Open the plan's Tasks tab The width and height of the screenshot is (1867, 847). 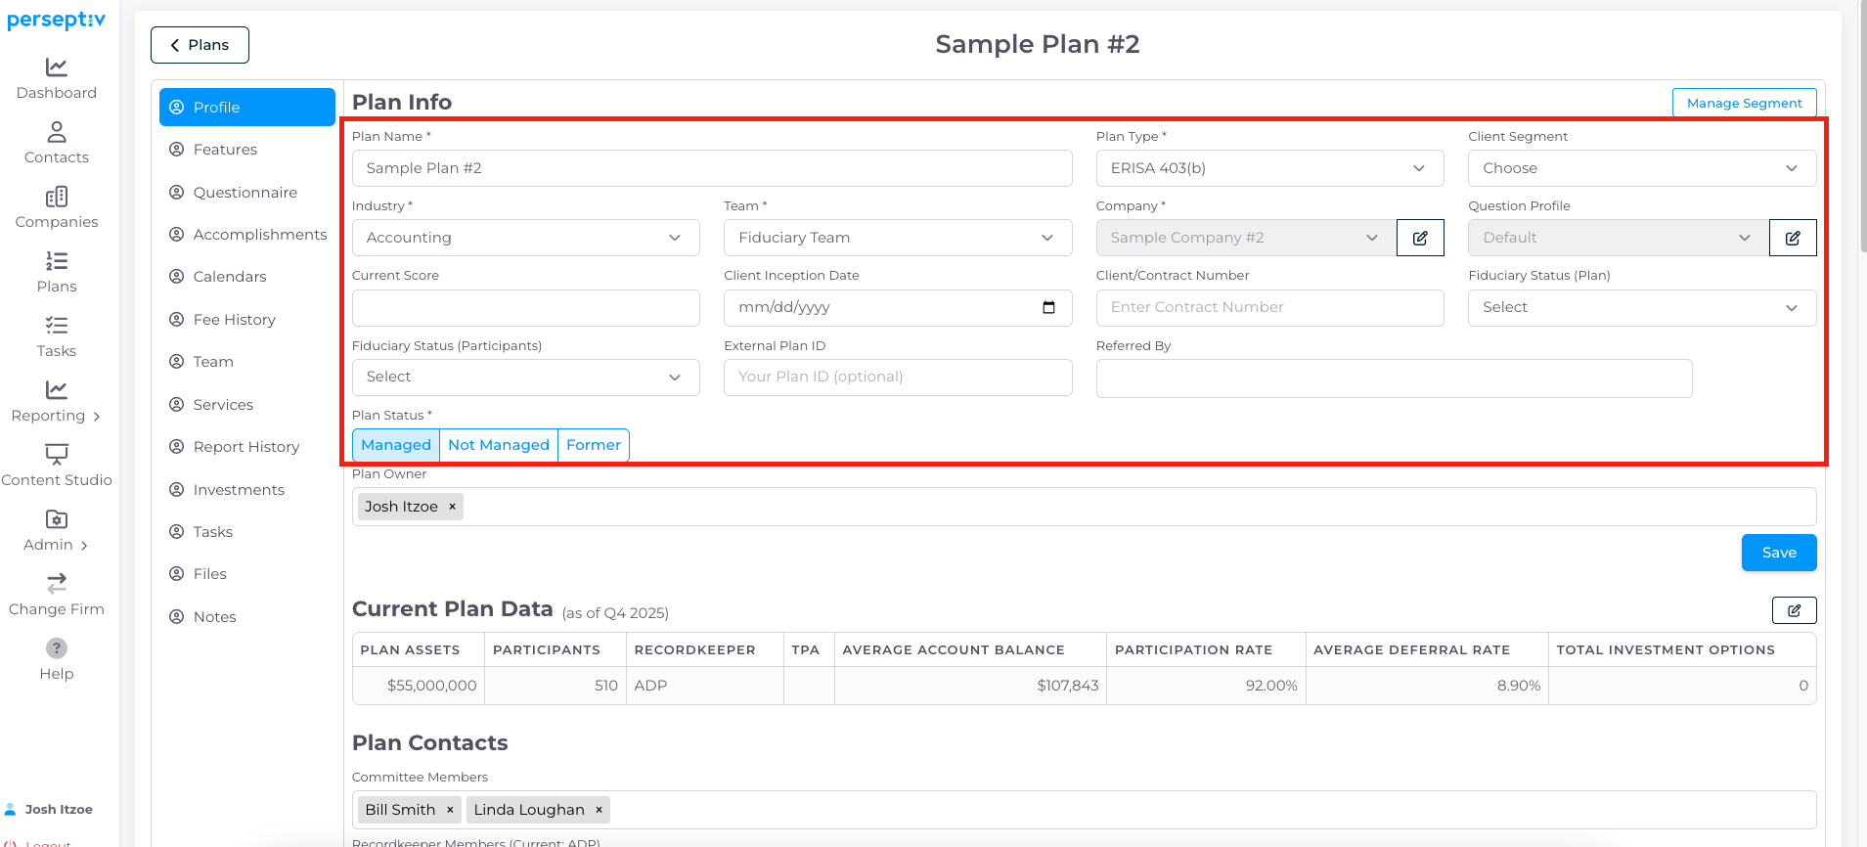coord(247,532)
